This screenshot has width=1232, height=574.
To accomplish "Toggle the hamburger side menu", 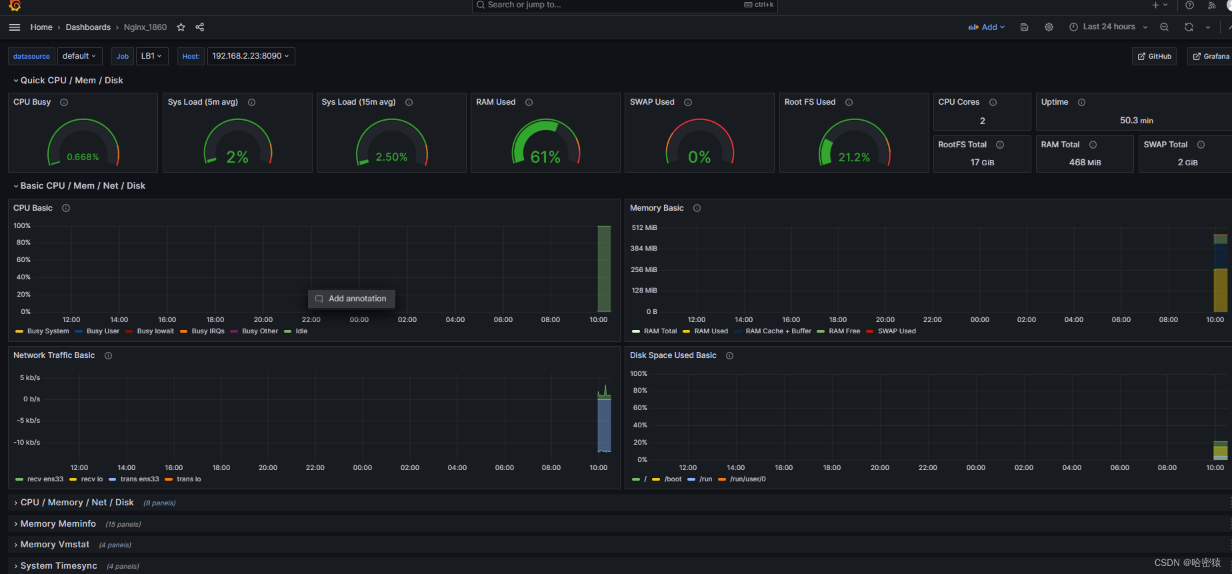I will (x=15, y=27).
